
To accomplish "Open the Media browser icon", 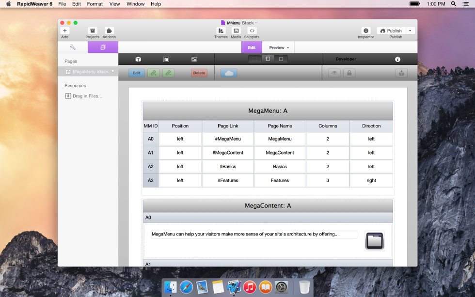I will pyautogui.click(x=236, y=31).
